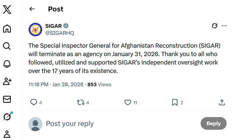Viewport: 232px width, 140px height.
Task: Open the Follow people icon
Action: (7, 82)
